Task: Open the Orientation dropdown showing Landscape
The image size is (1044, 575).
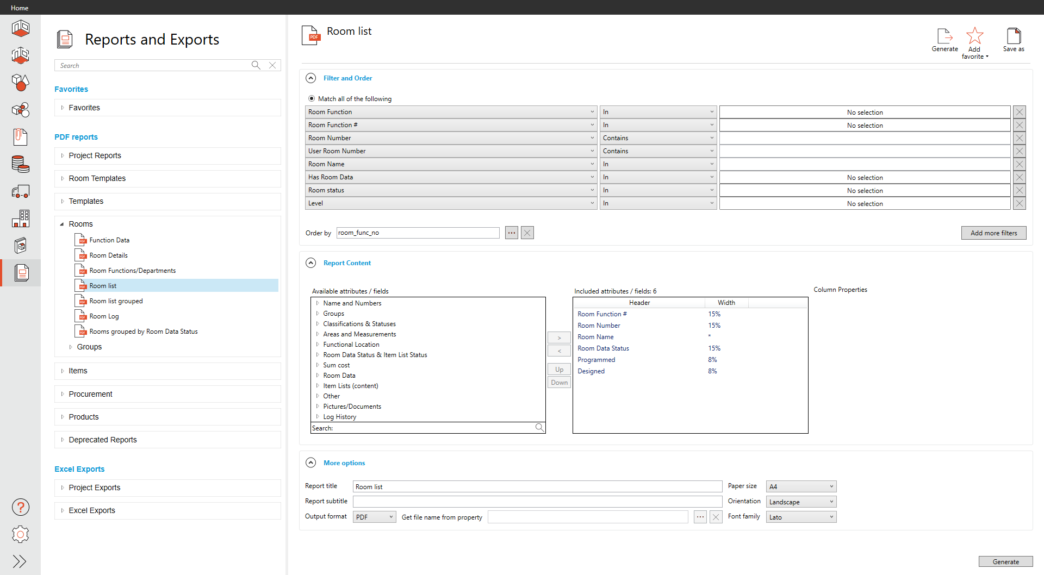Action: pyautogui.click(x=801, y=502)
